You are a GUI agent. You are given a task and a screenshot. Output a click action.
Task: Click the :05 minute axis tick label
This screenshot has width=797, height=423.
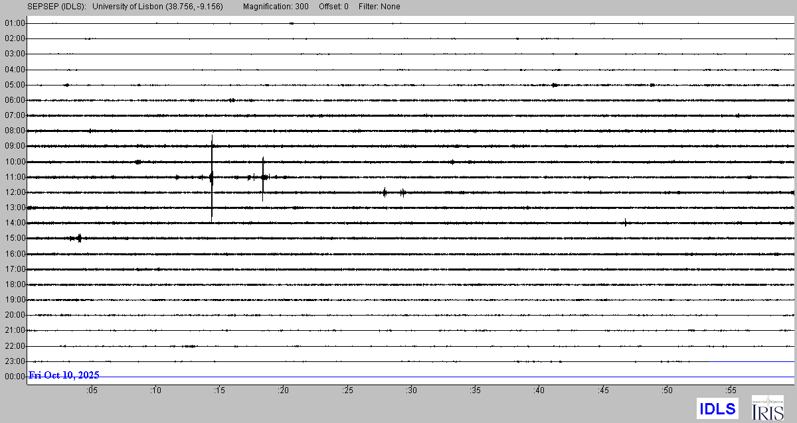(92, 390)
